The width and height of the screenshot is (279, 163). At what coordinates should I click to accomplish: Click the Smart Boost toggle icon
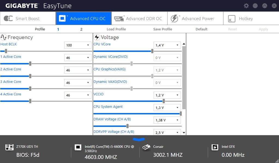point(8,18)
